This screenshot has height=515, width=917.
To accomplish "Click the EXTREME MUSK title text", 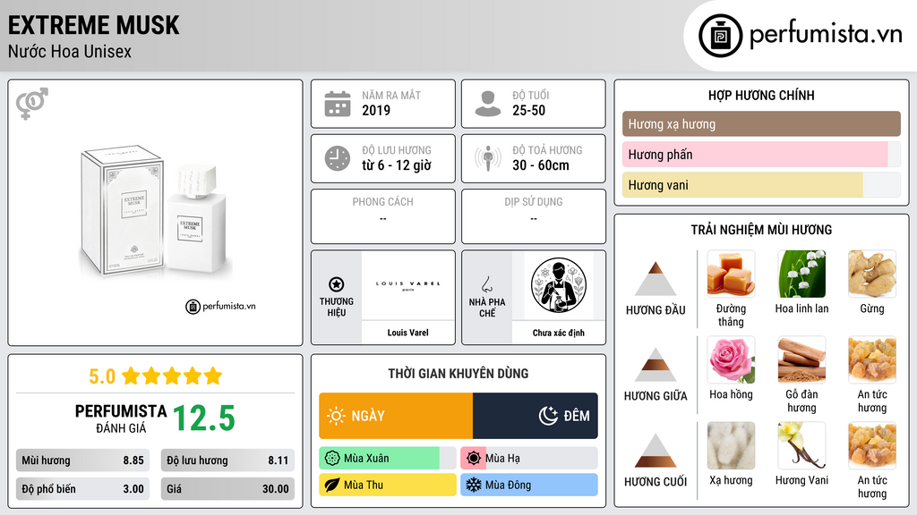I will click(x=93, y=25).
